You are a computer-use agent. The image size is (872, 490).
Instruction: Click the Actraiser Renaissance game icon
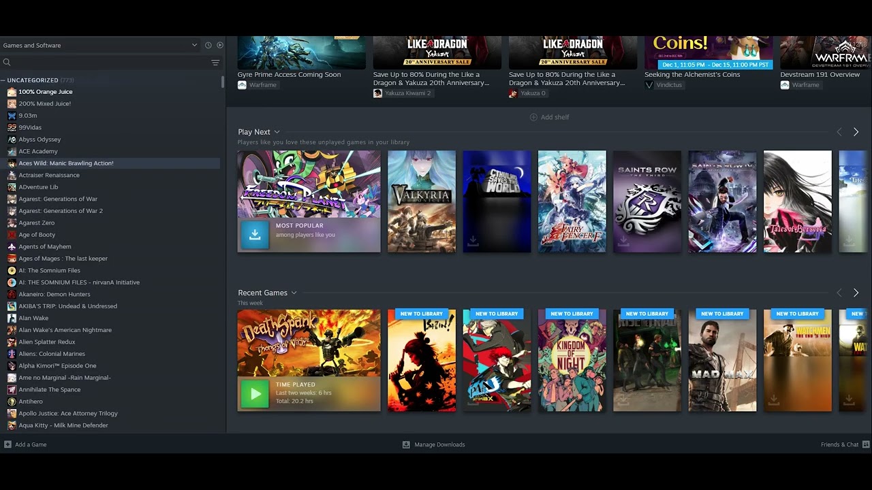[12, 175]
